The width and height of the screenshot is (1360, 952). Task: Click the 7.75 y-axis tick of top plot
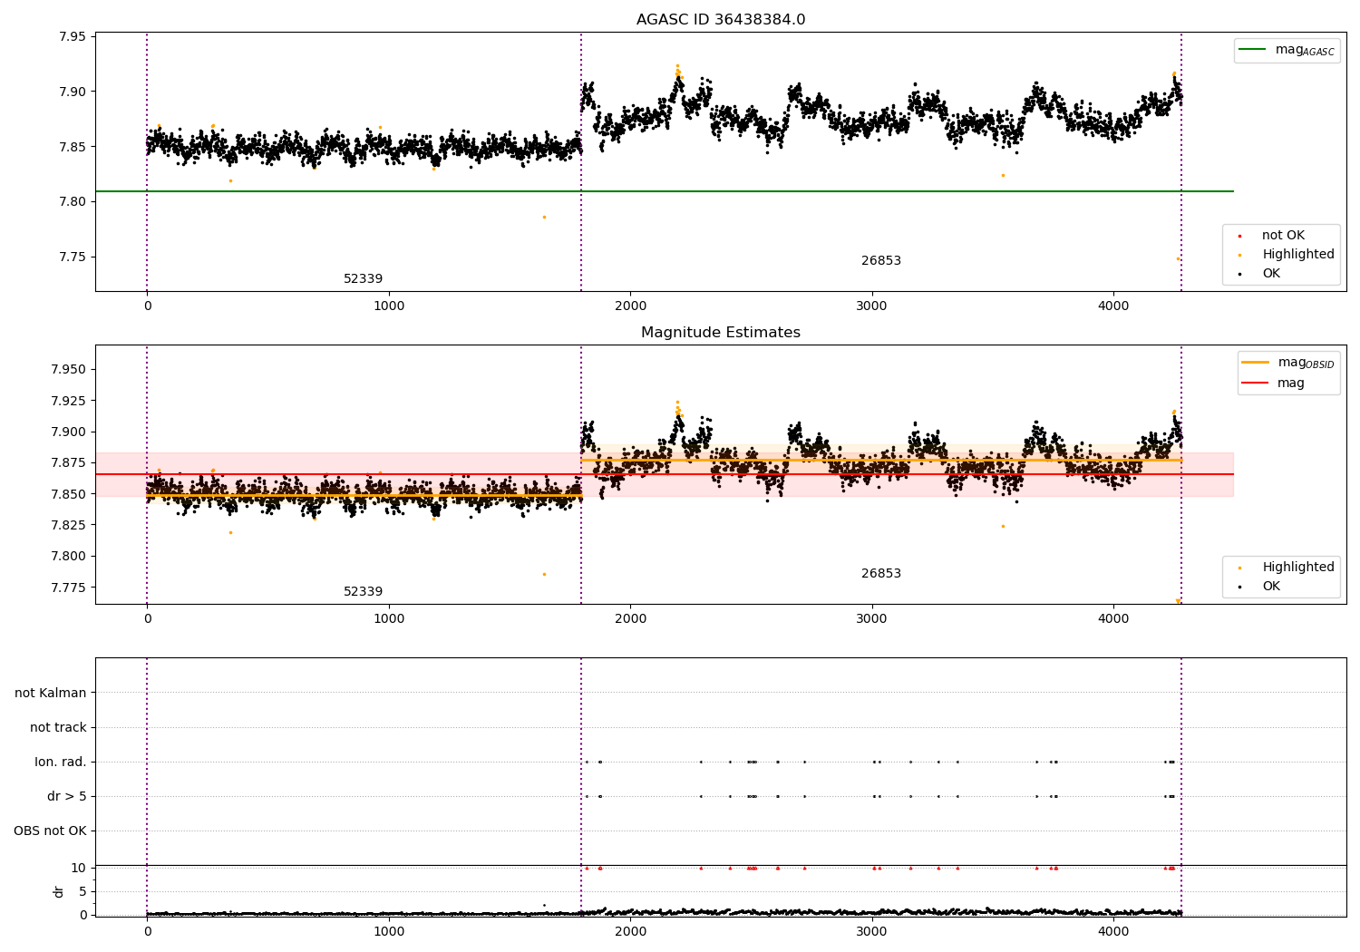pos(72,257)
